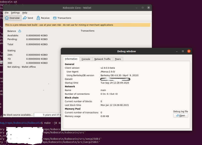Open the Help menu
The image size is (202, 145).
point(25,13)
